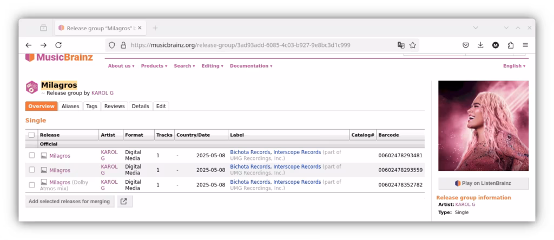
Task: Bookmark this page with the star
Action: tap(412, 45)
